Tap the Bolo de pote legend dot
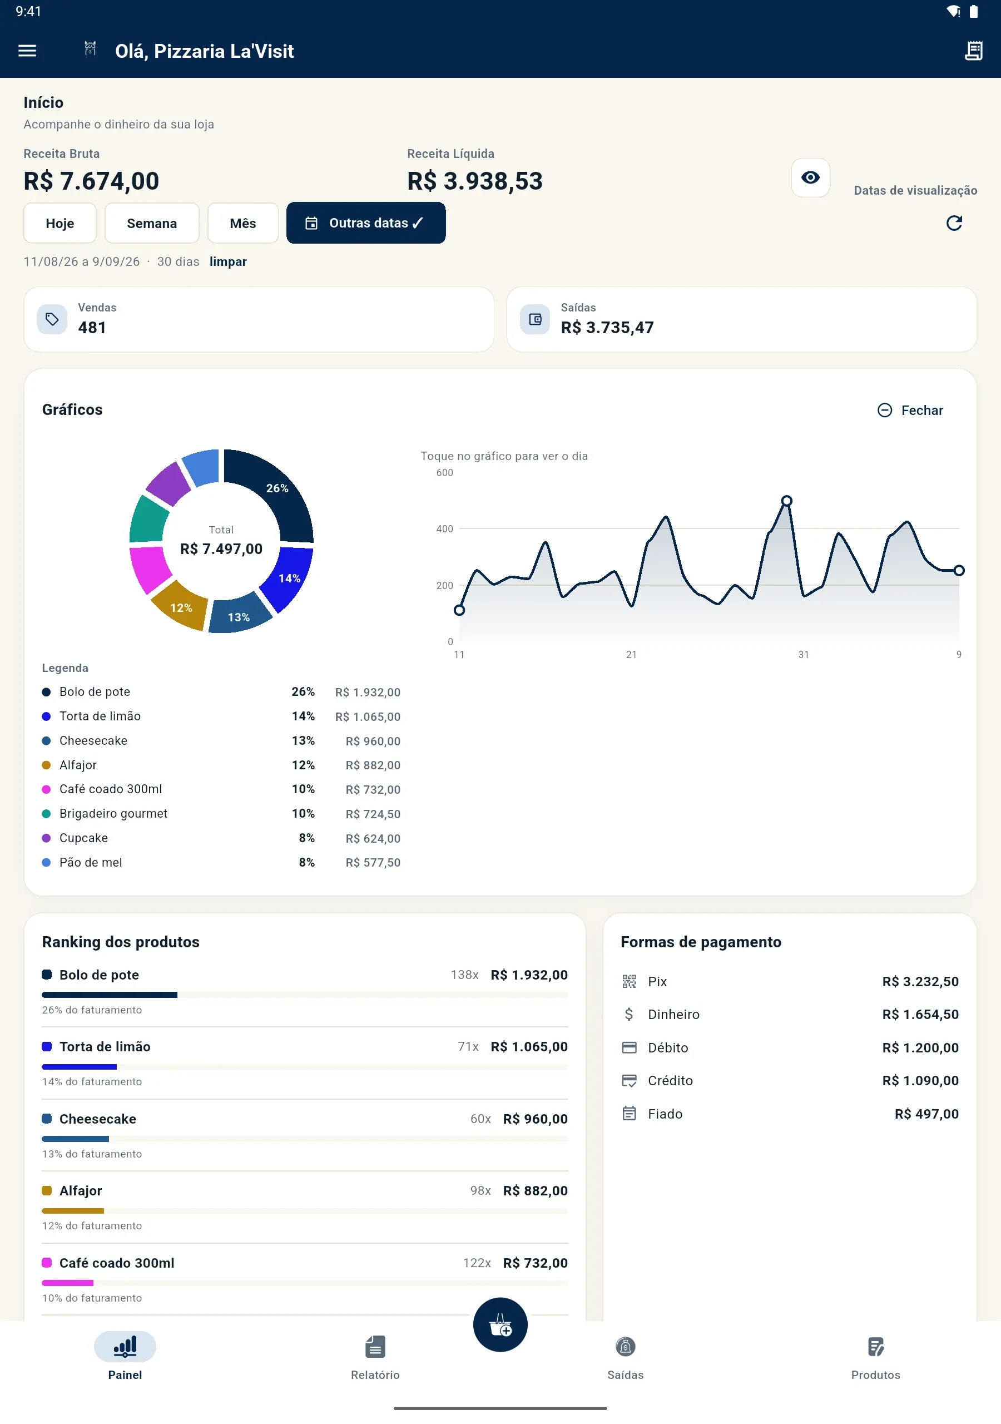1001x1424 pixels. [x=46, y=692]
